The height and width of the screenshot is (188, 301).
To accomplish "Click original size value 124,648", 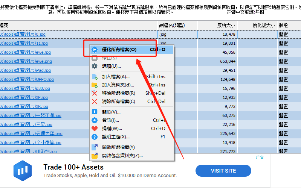I will (228, 79).
